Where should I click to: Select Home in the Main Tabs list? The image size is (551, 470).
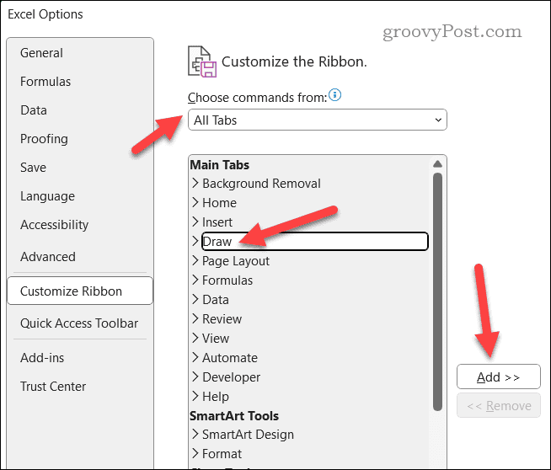[219, 203]
